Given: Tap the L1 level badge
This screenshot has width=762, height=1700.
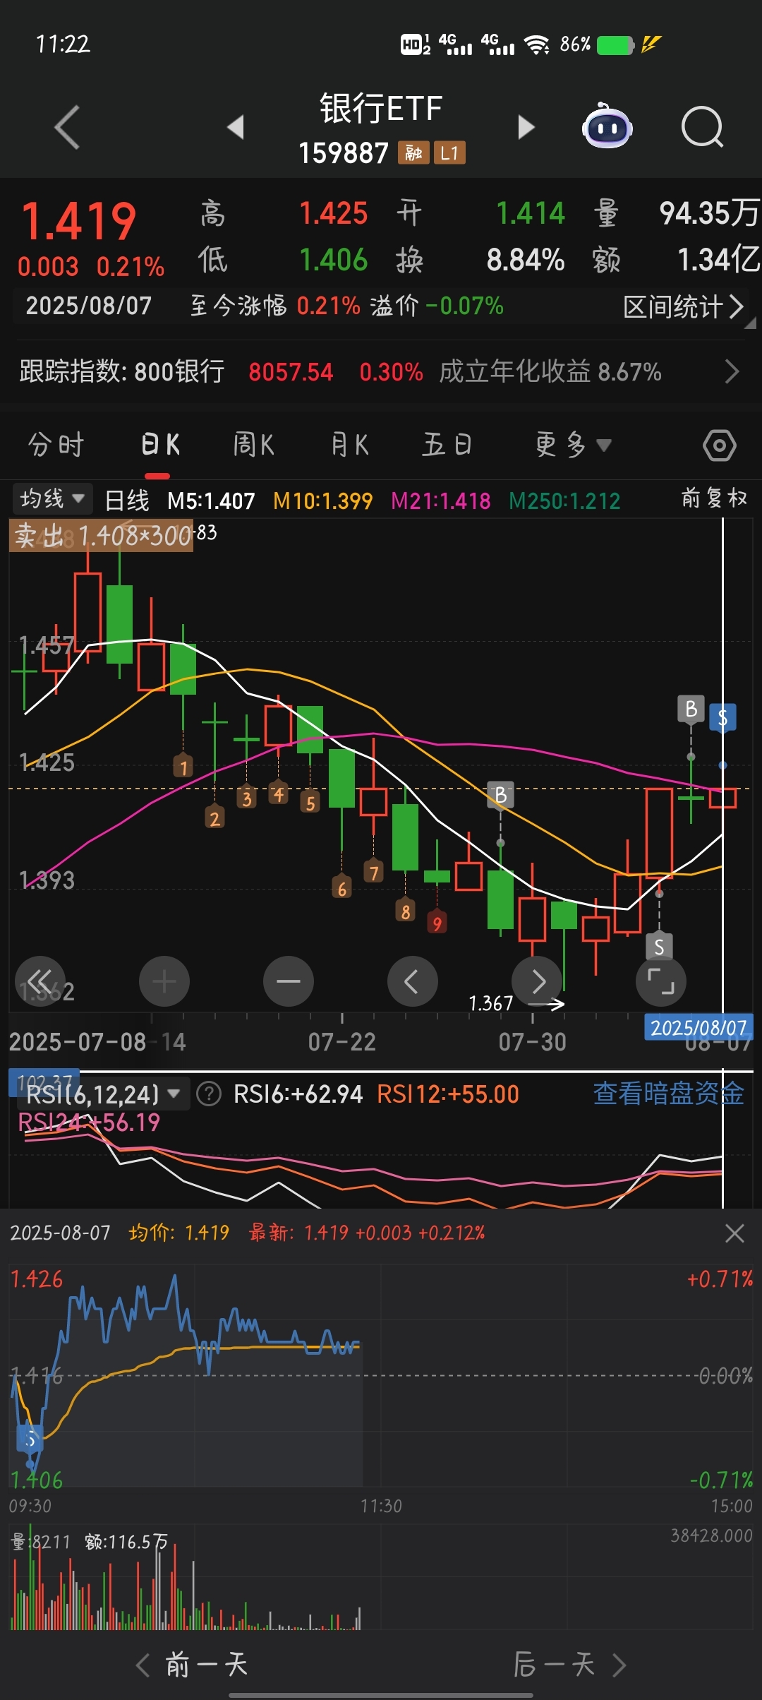Looking at the screenshot, I should [449, 152].
